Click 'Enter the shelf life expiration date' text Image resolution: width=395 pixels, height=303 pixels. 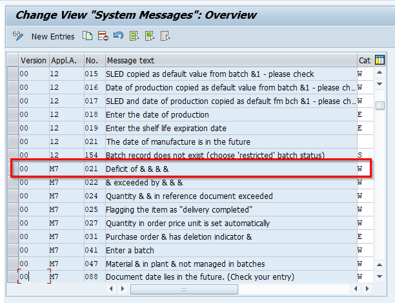167,129
